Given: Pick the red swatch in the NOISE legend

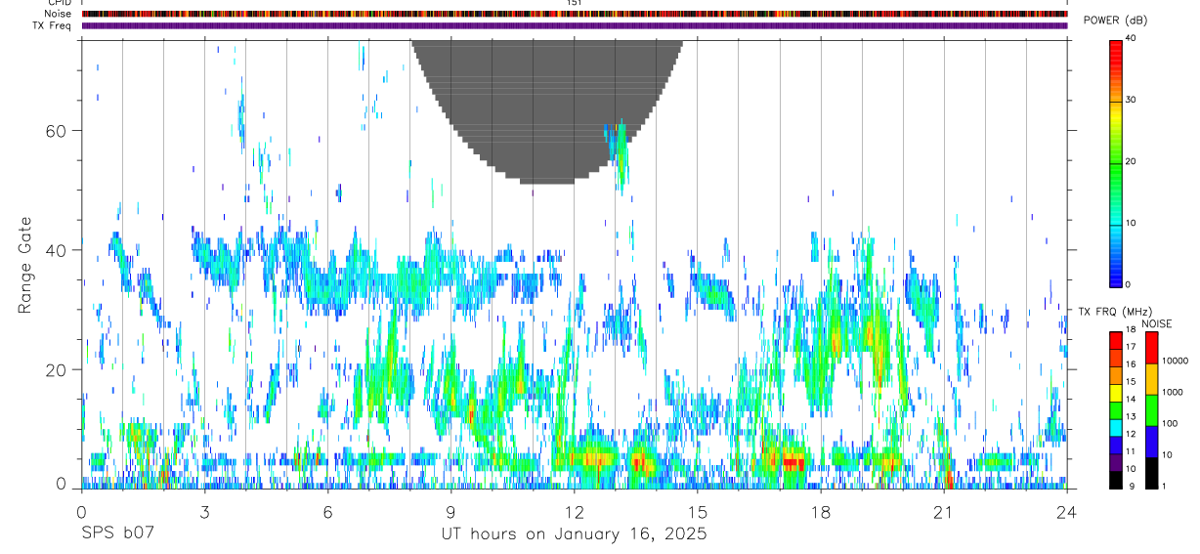Looking at the screenshot, I should tap(1152, 347).
